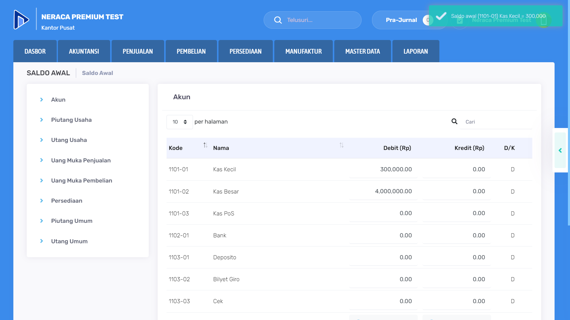Screen dimensions: 570x320
Task: Click Bilyet Giro name cell
Action: pyautogui.click(x=226, y=279)
